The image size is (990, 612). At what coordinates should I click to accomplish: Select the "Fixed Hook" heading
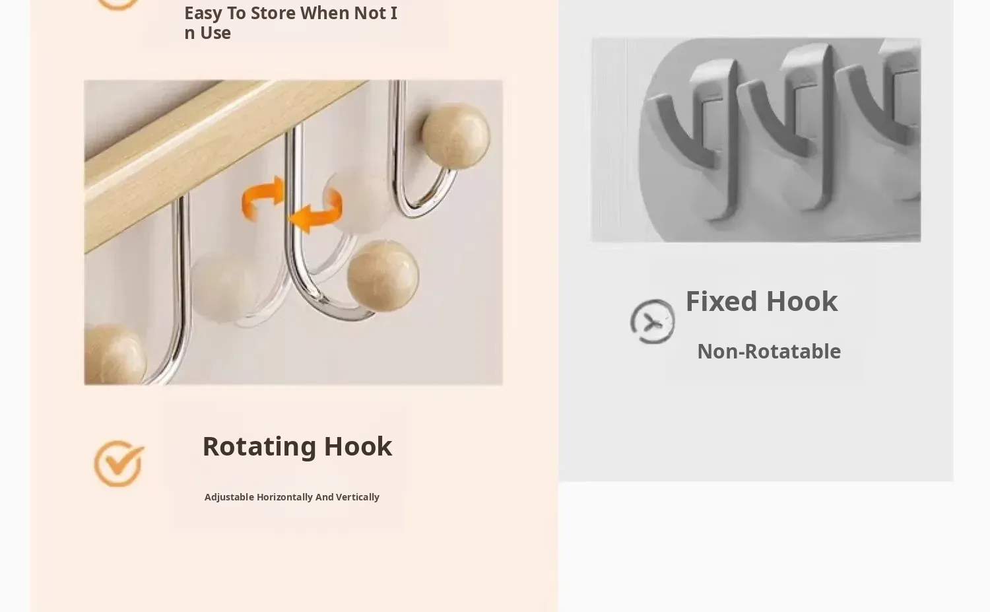point(761,300)
